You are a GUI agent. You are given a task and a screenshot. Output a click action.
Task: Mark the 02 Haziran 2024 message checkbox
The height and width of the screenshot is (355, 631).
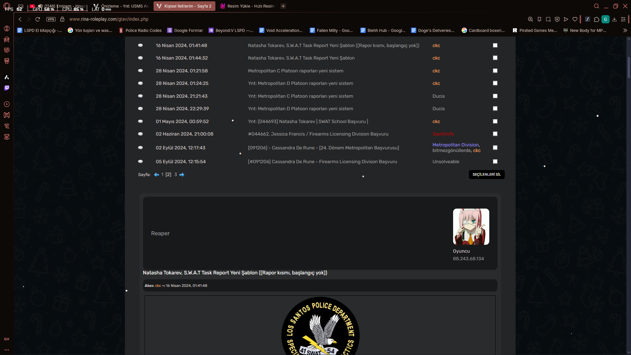pyautogui.click(x=495, y=134)
